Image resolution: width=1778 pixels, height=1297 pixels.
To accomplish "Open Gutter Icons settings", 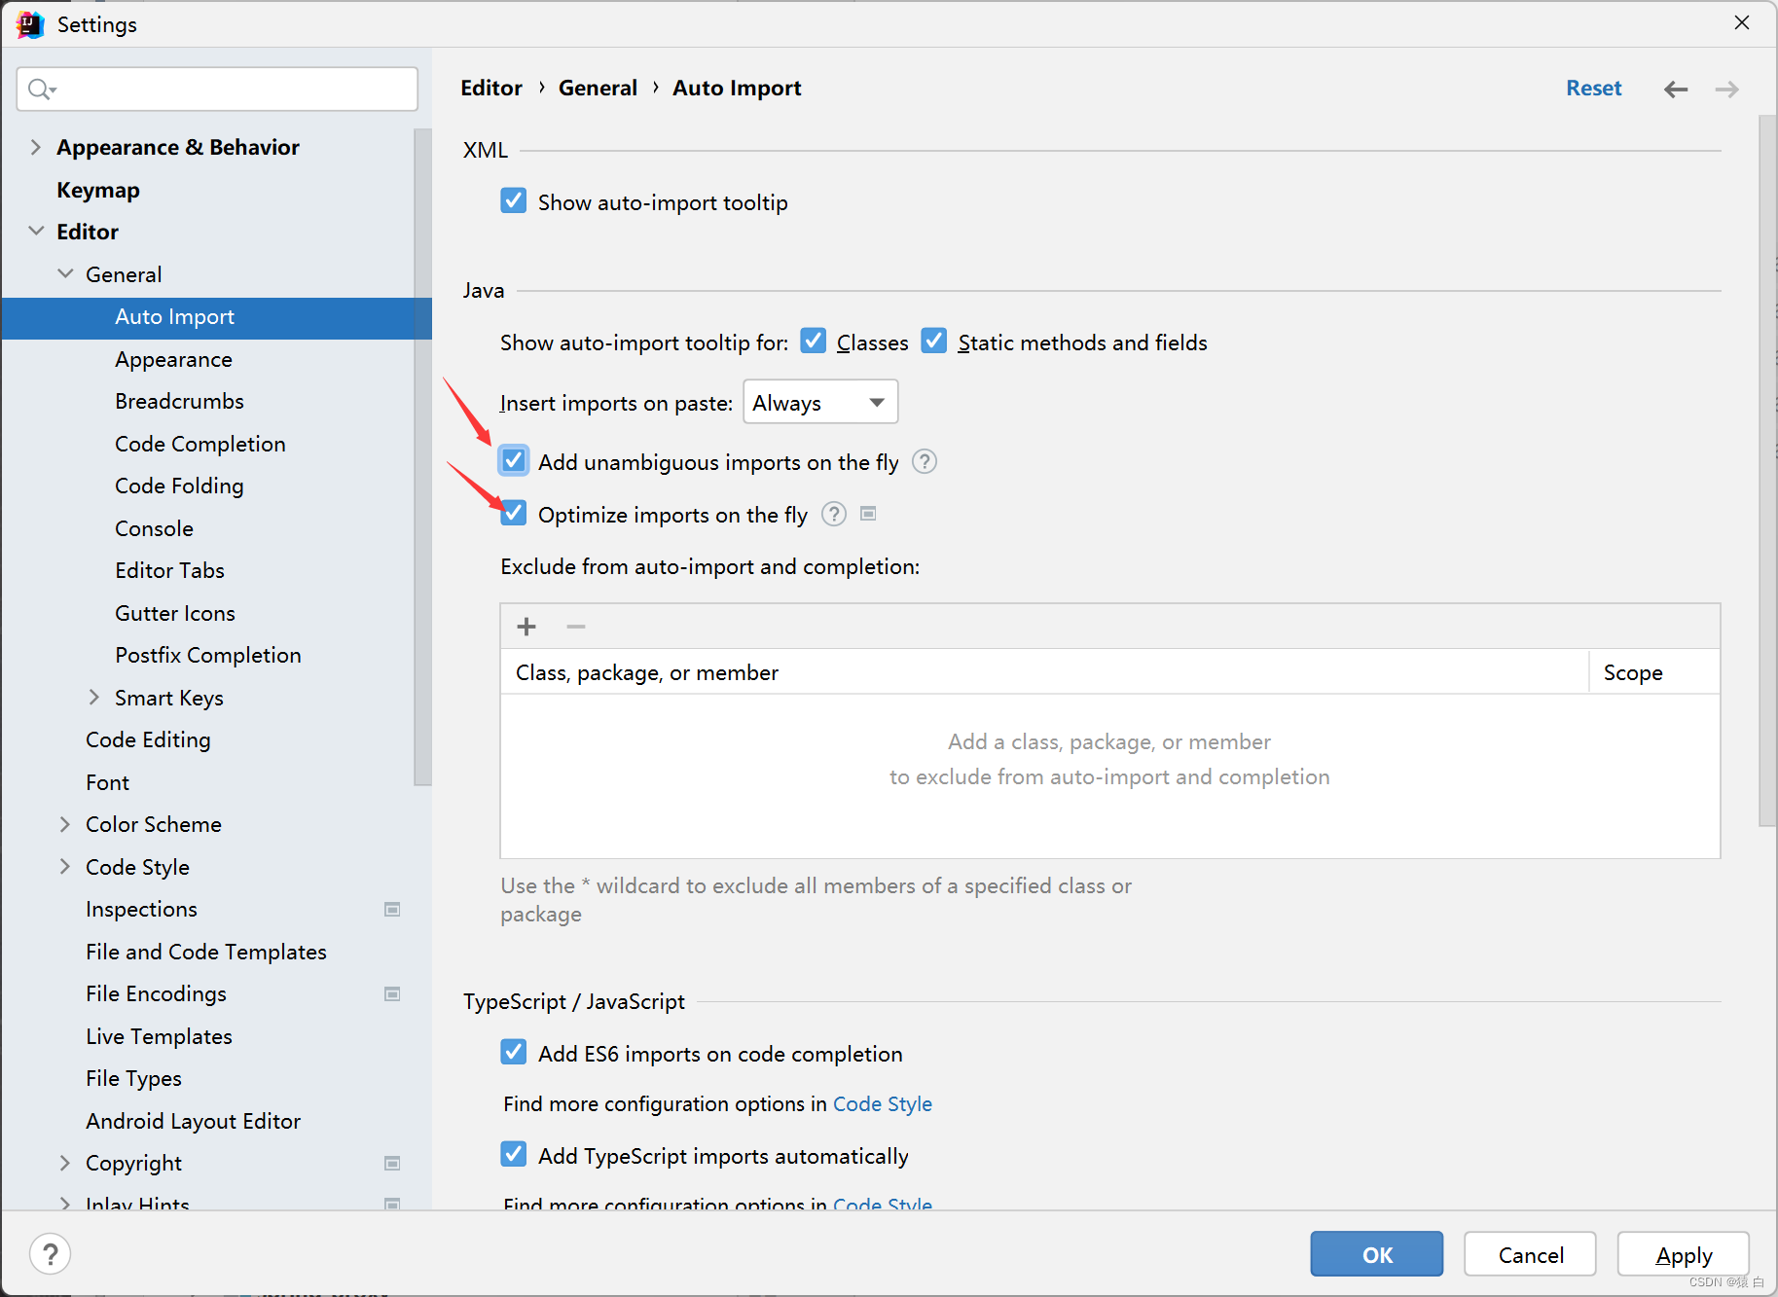I will [175, 613].
